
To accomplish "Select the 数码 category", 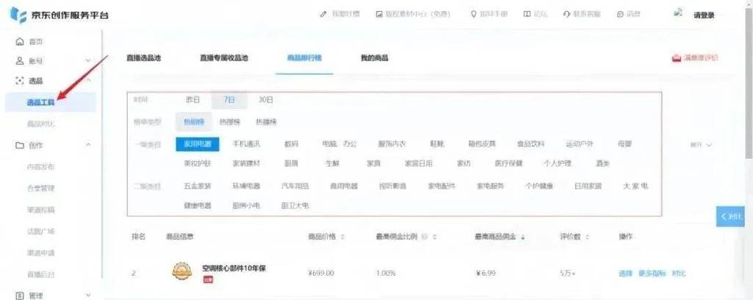I will point(291,144).
